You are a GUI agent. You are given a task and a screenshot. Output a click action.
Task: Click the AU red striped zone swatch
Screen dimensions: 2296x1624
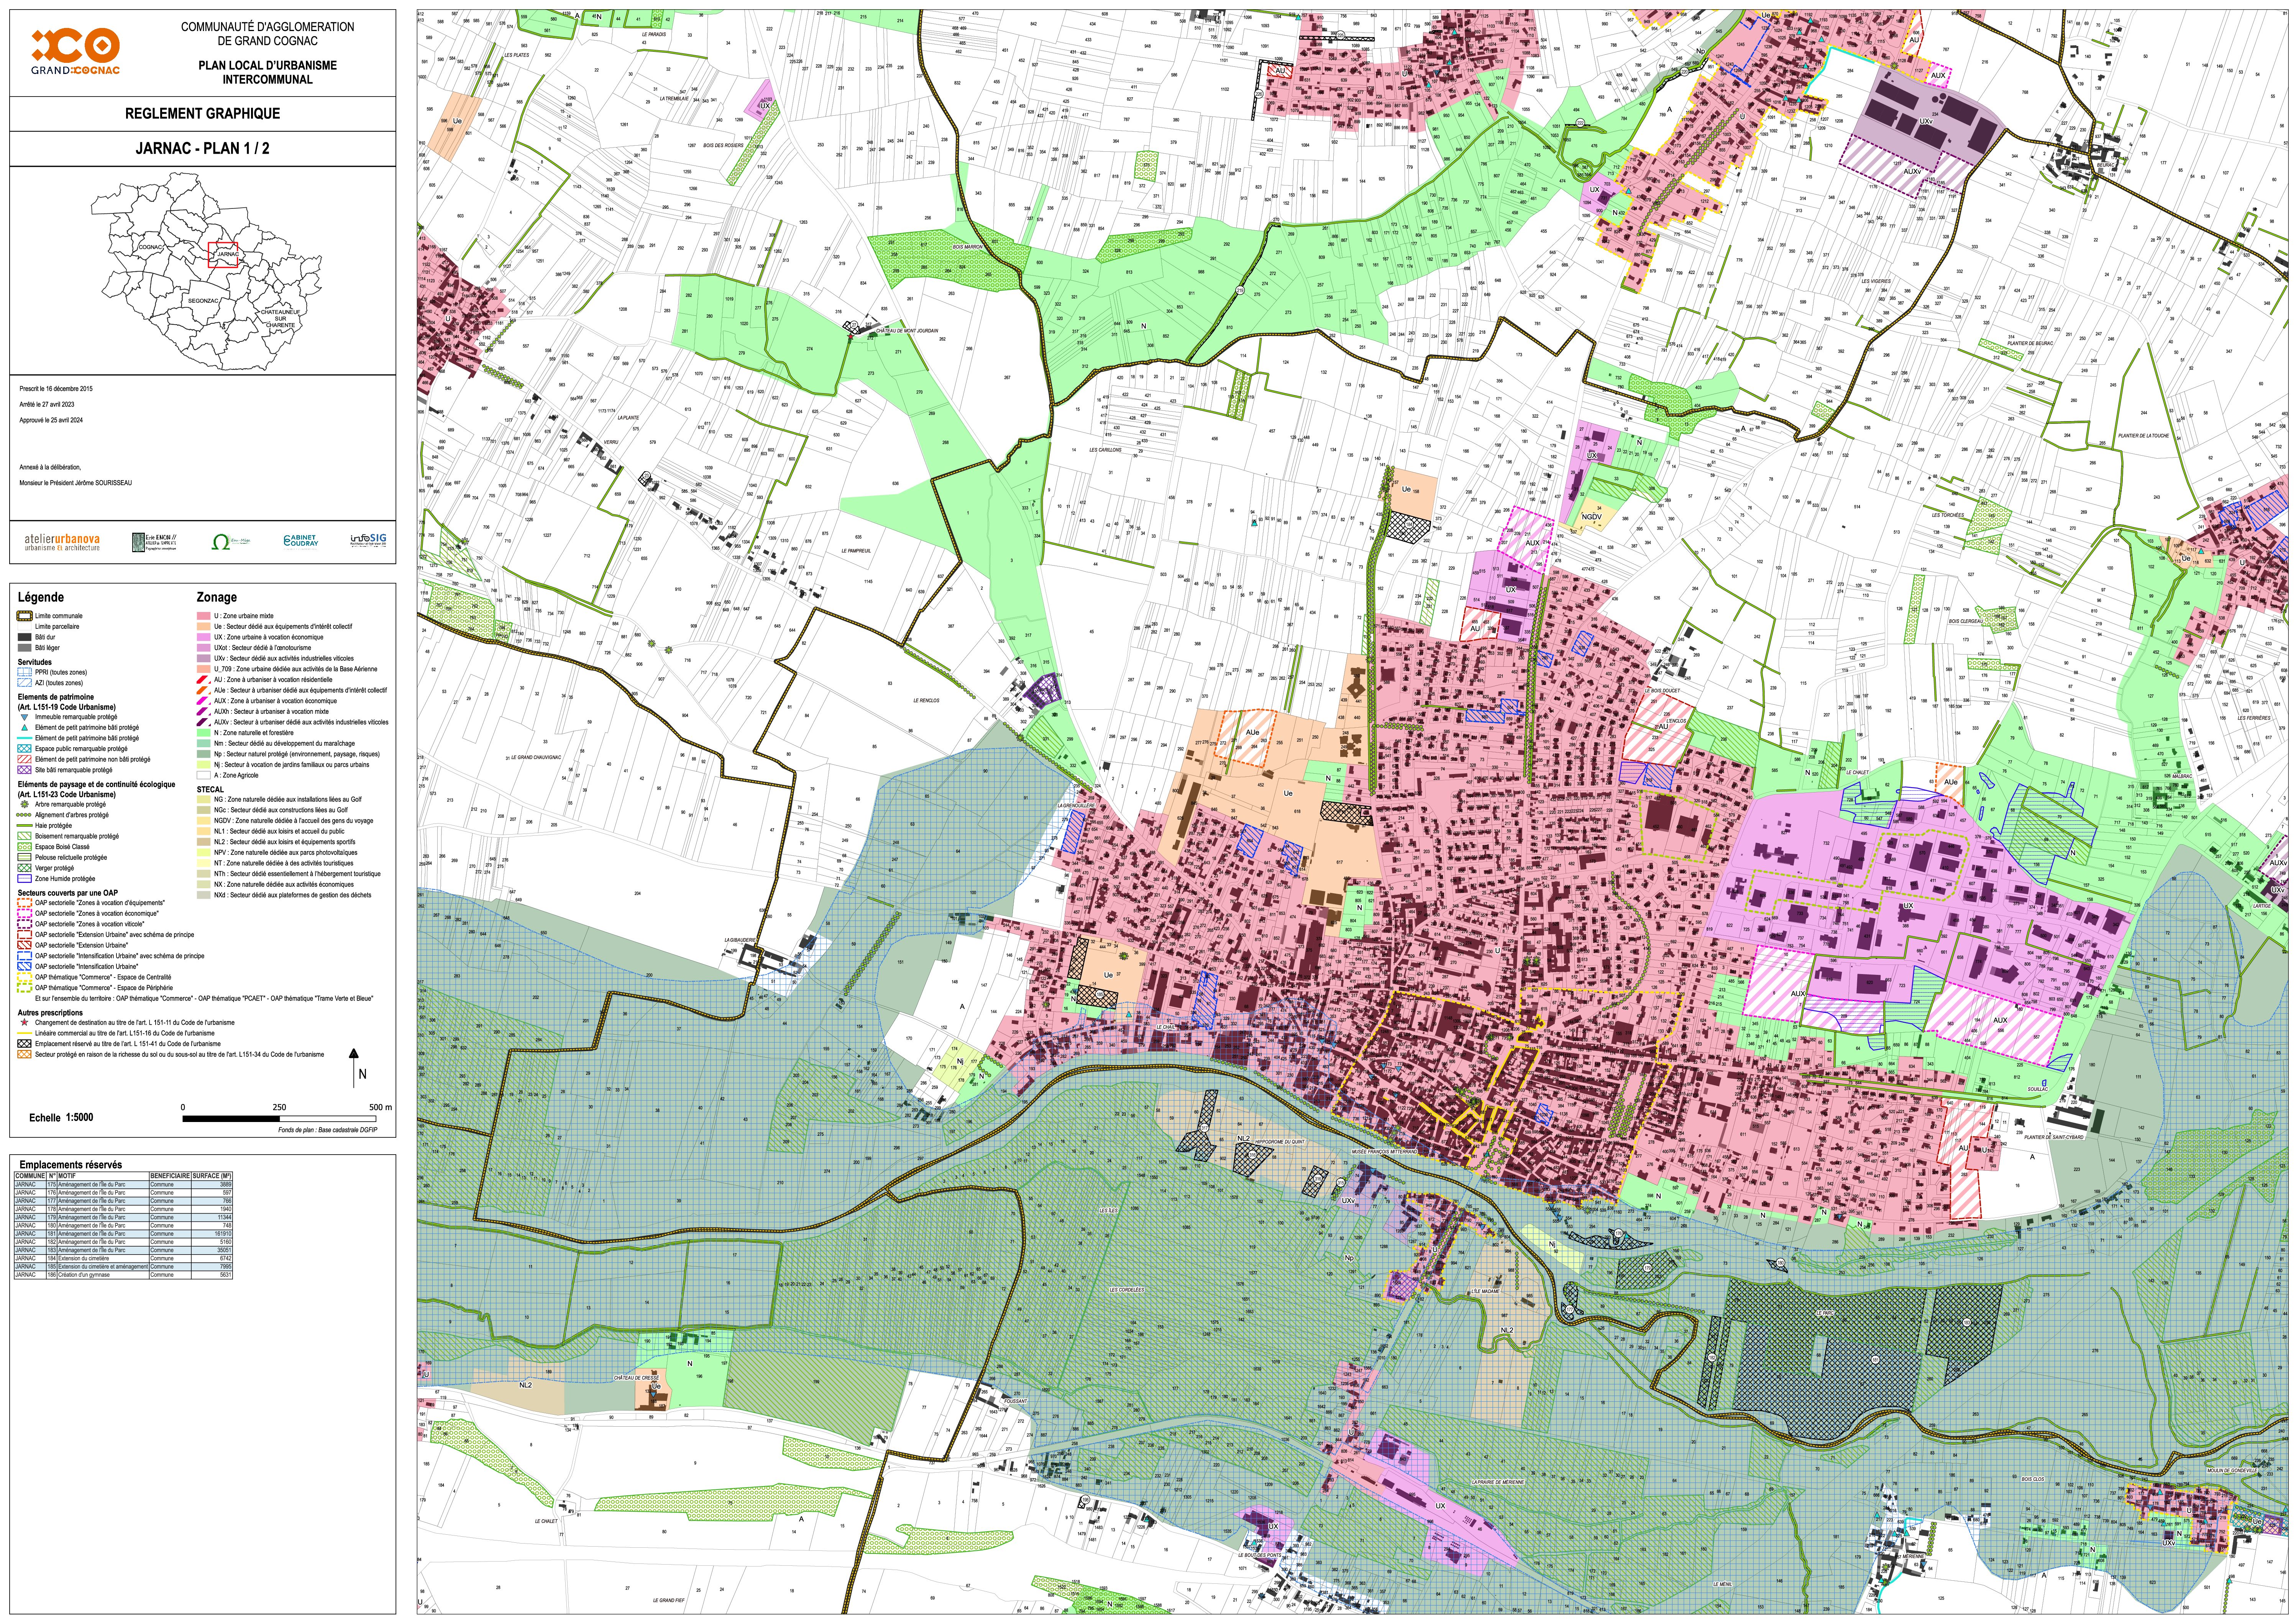(203, 680)
